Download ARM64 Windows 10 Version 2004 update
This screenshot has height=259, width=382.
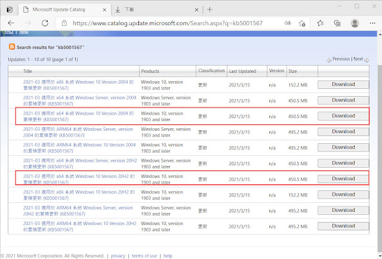(343, 147)
